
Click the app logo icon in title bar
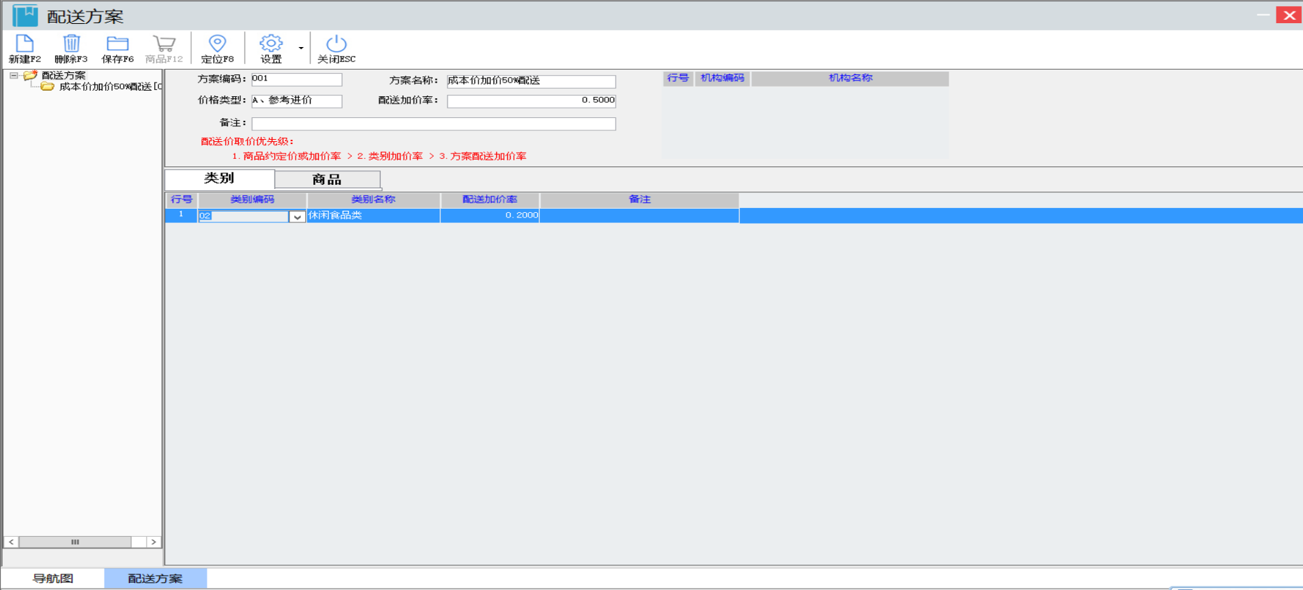tap(25, 15)
